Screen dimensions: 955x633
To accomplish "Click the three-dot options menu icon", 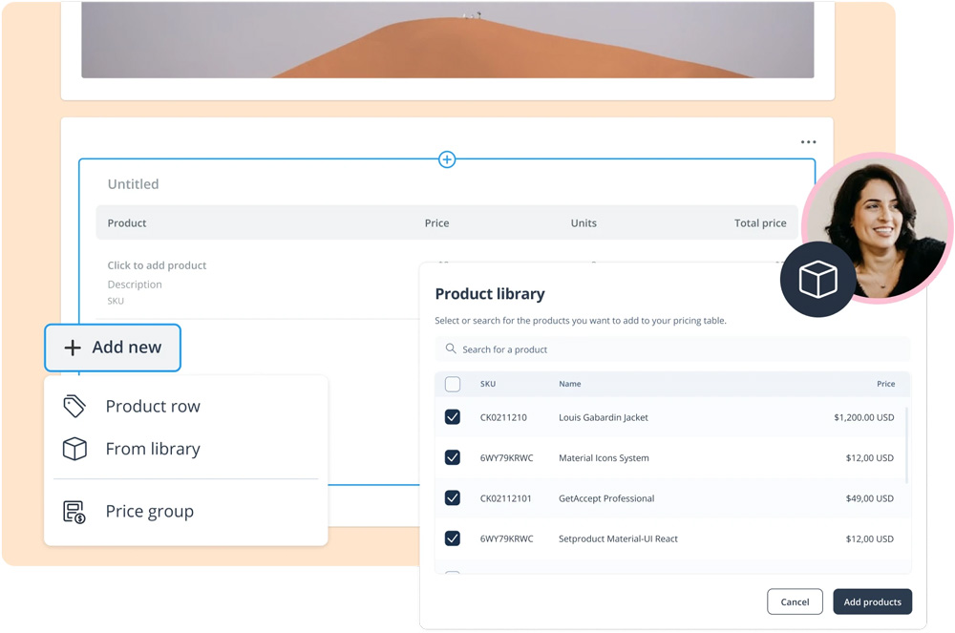I will click(x=808, y=142).
